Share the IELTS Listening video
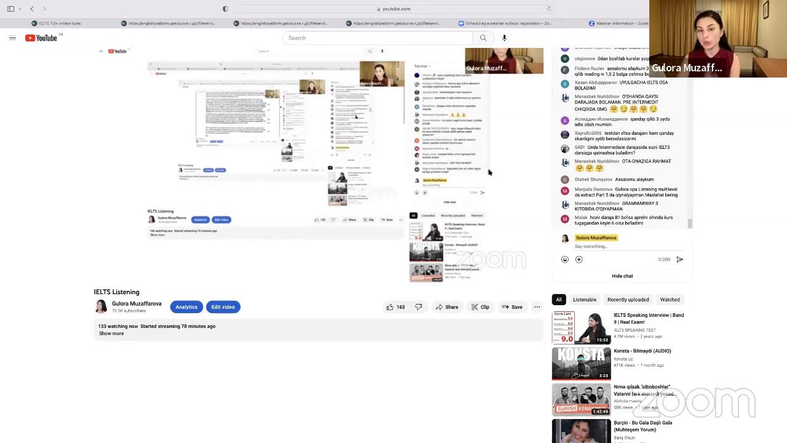This screenshot has height=443, width=787. tap(447, 307)
